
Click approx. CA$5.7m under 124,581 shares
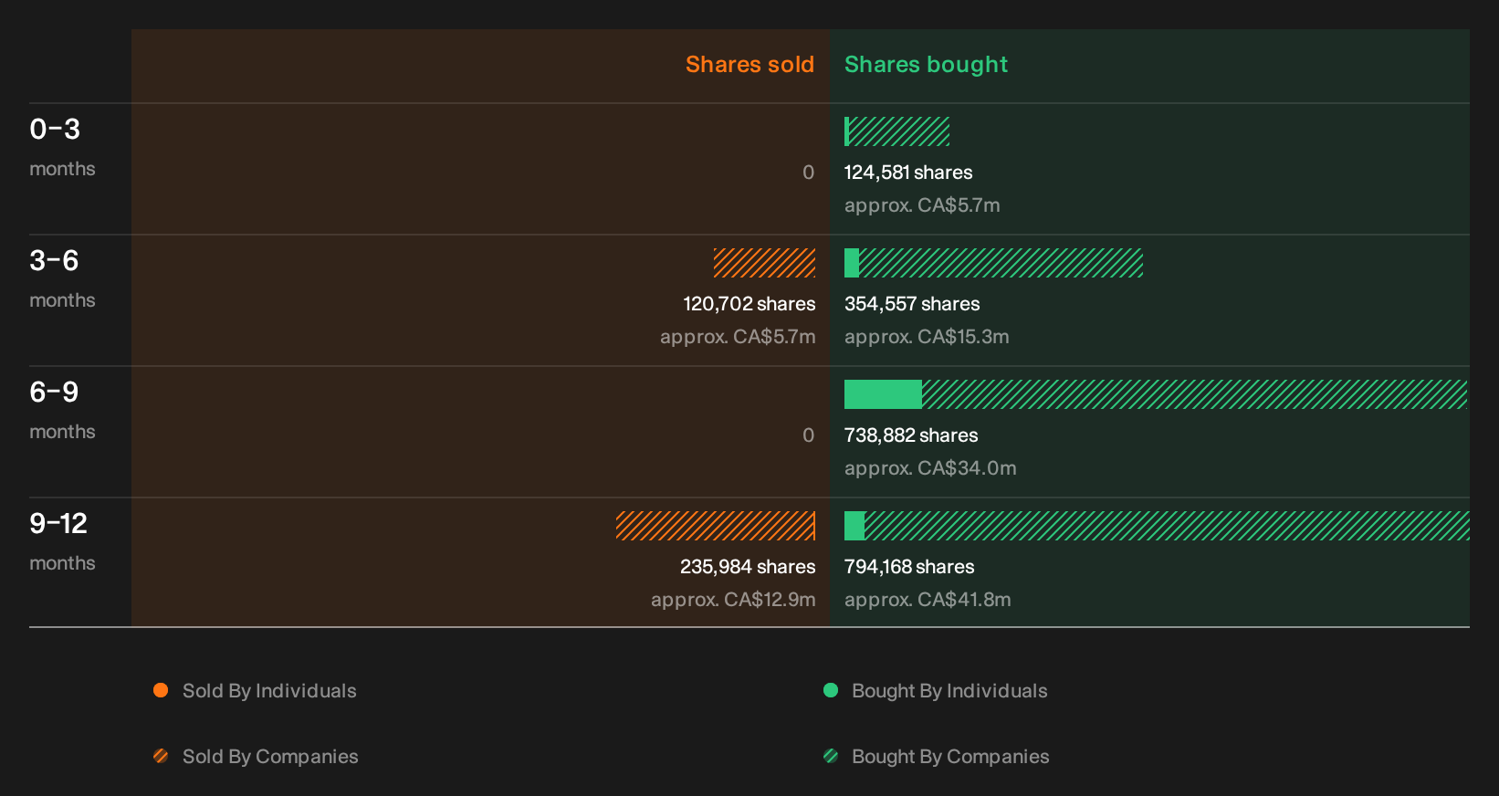[x=922, y=205]
